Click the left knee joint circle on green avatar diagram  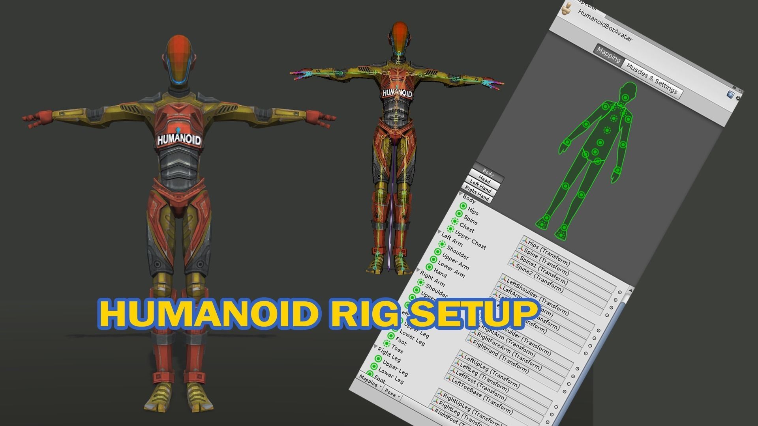click(580, 194)
